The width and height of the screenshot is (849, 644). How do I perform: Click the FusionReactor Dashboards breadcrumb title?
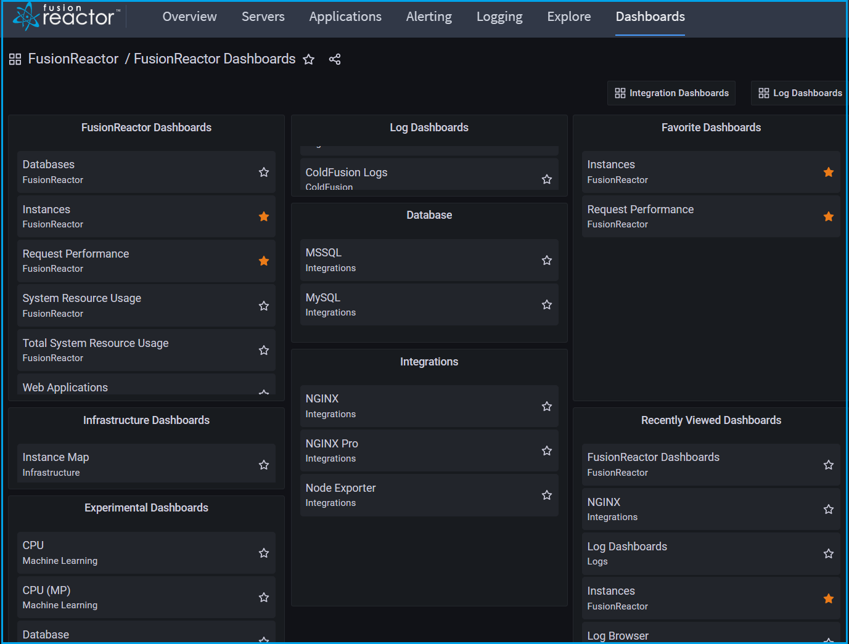215,59
